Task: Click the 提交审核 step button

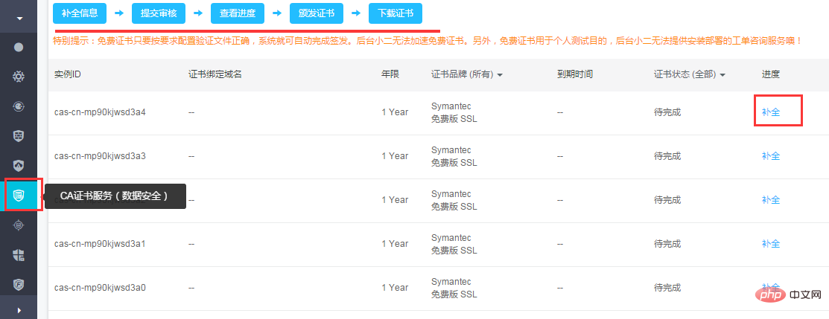Action: 159,13
